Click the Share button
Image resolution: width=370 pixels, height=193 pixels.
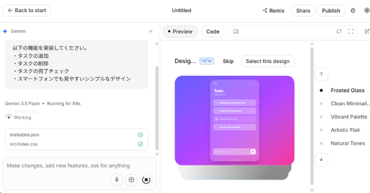[303, 11]
